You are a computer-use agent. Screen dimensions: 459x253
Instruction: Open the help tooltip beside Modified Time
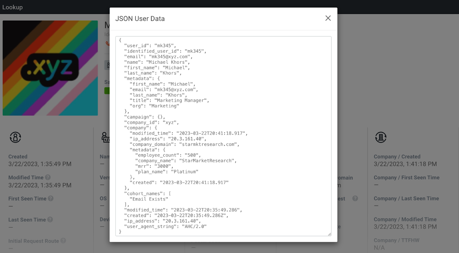click(x=48, y=177)
